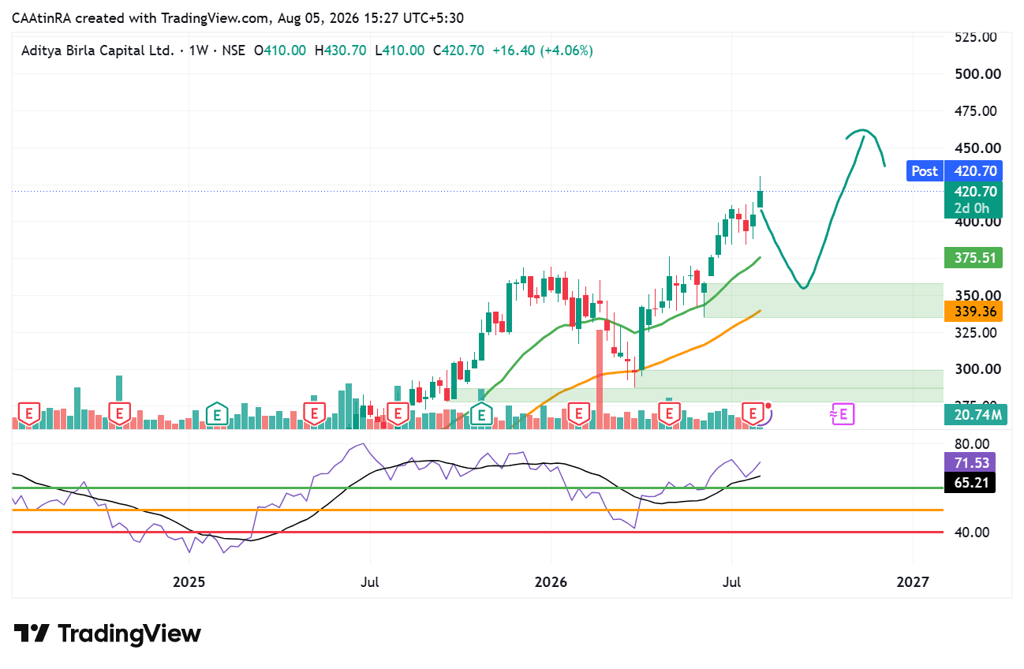1024x669 pixels.
Task: Select the green support zone near 350.00
Action: (823, 301)
